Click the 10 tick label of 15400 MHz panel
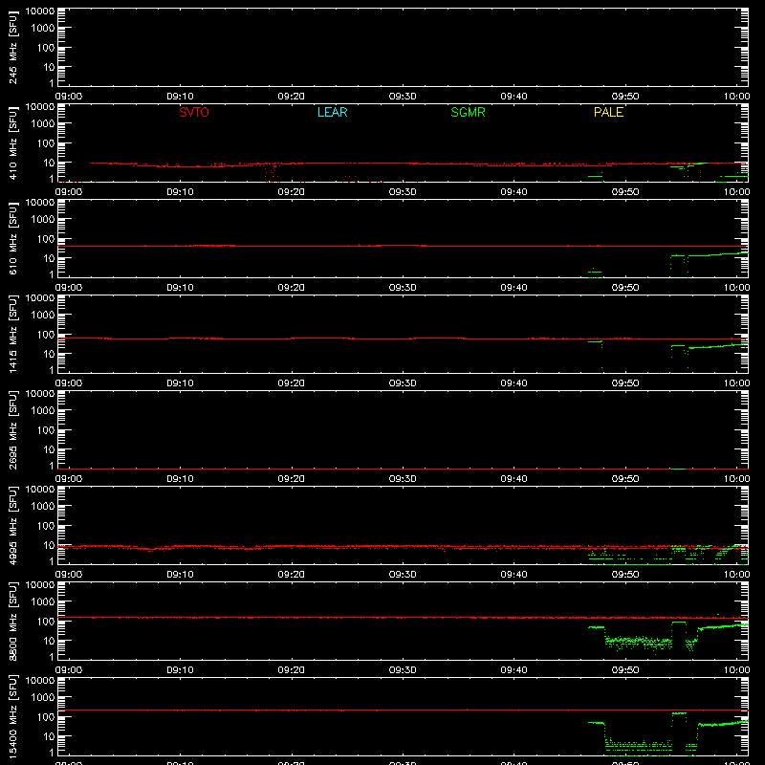This screenshot has width=765, height=765. (49, 736)
